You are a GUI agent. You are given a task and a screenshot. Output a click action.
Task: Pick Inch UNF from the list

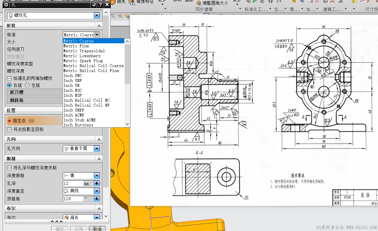94,80
